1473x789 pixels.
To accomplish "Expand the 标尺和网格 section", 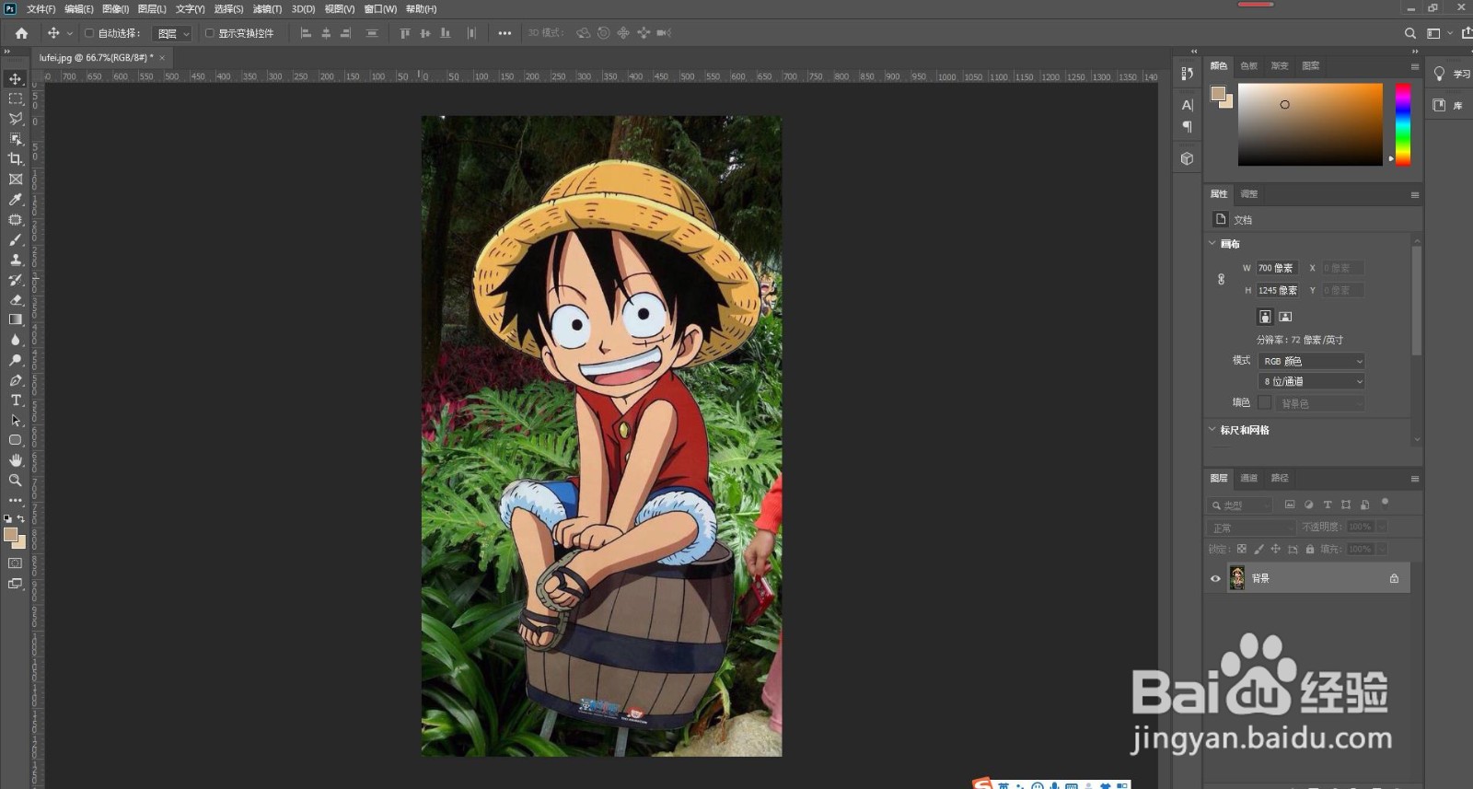I will 1212,430.
